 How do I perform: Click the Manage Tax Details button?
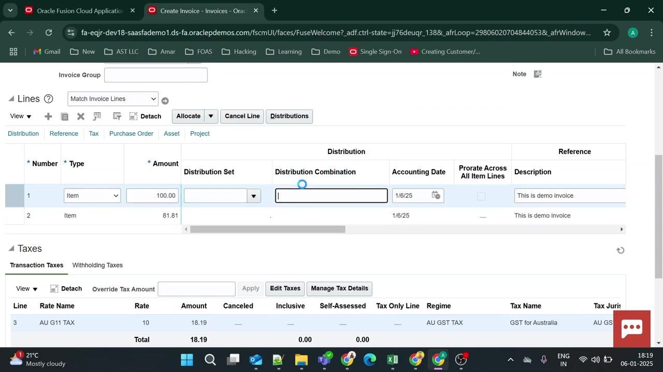coord(339,289)
